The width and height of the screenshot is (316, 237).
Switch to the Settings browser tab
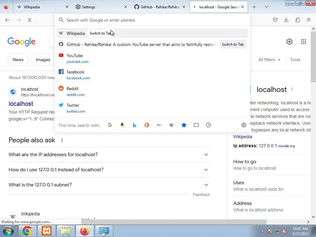pos(101,7)
